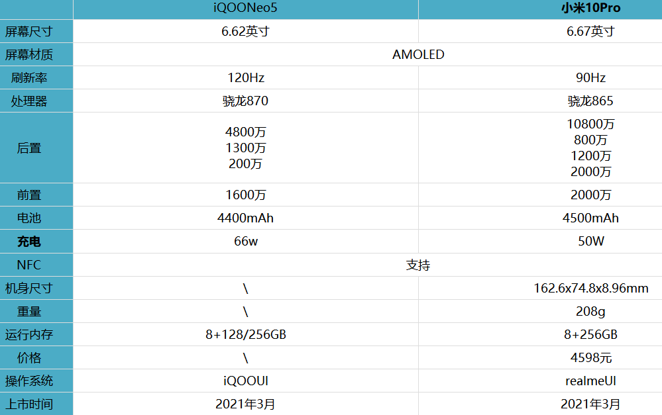
Task: Click the backslash in the 重量 row
Action: (x=245, y=312)
